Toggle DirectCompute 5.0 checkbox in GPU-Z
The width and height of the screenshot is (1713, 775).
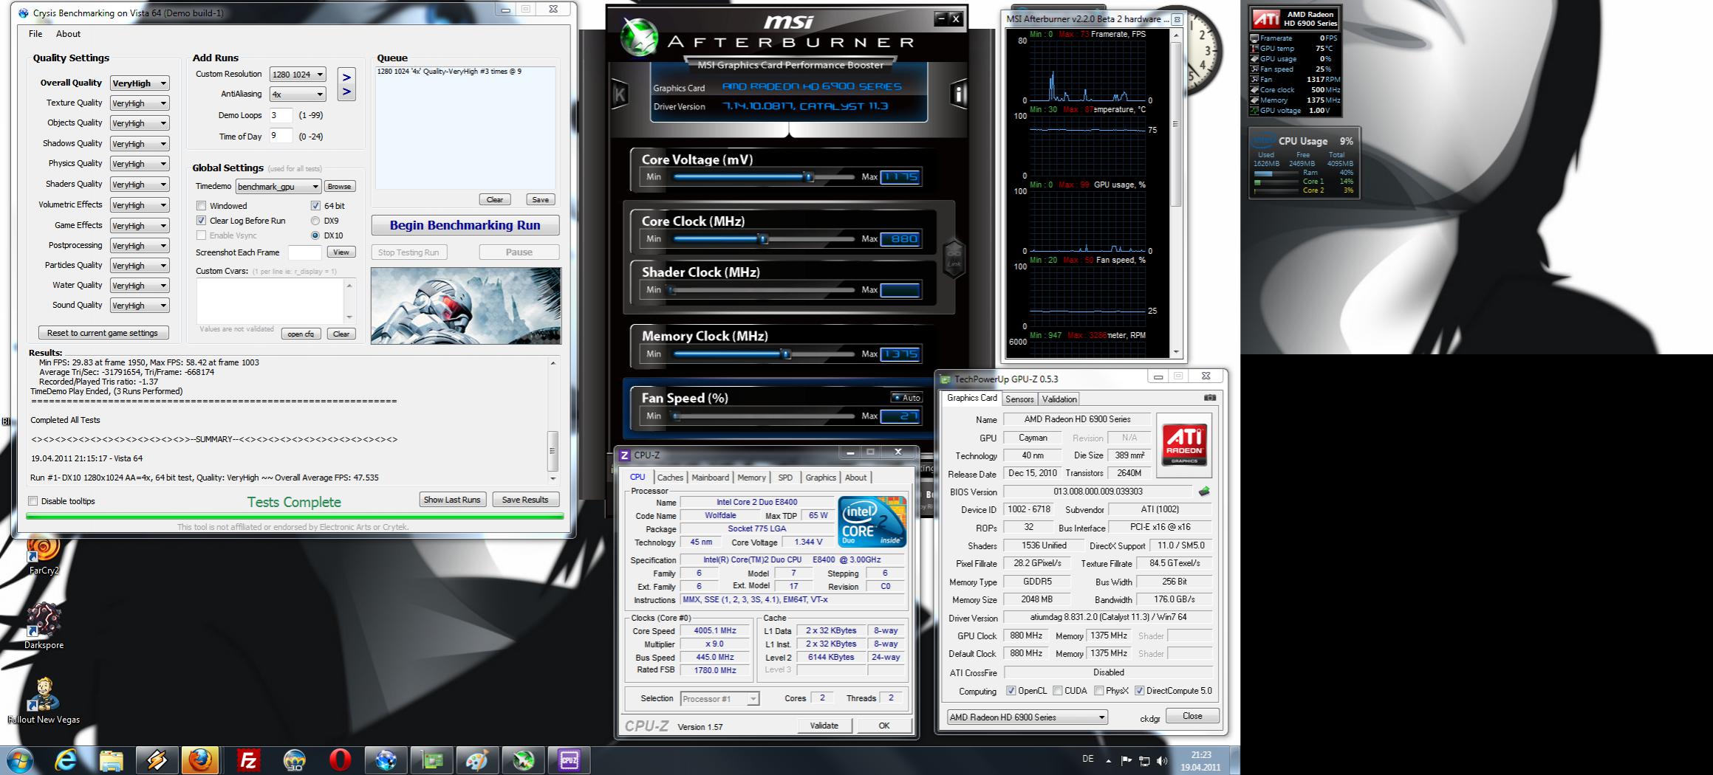coord(1140,691)
